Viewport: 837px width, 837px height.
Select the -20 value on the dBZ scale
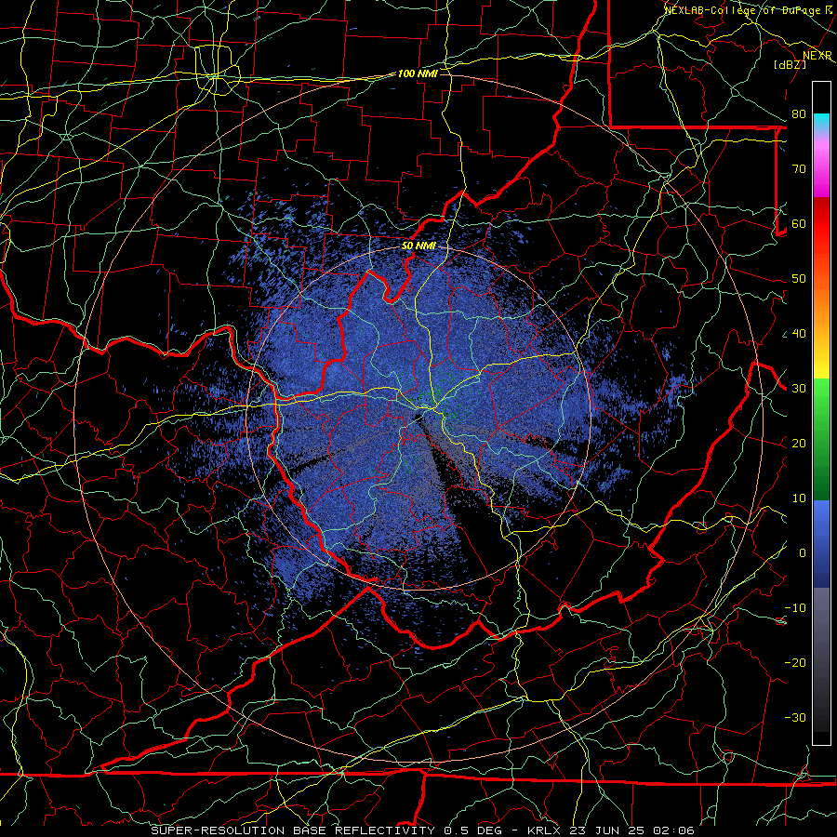tap(795, 663)
